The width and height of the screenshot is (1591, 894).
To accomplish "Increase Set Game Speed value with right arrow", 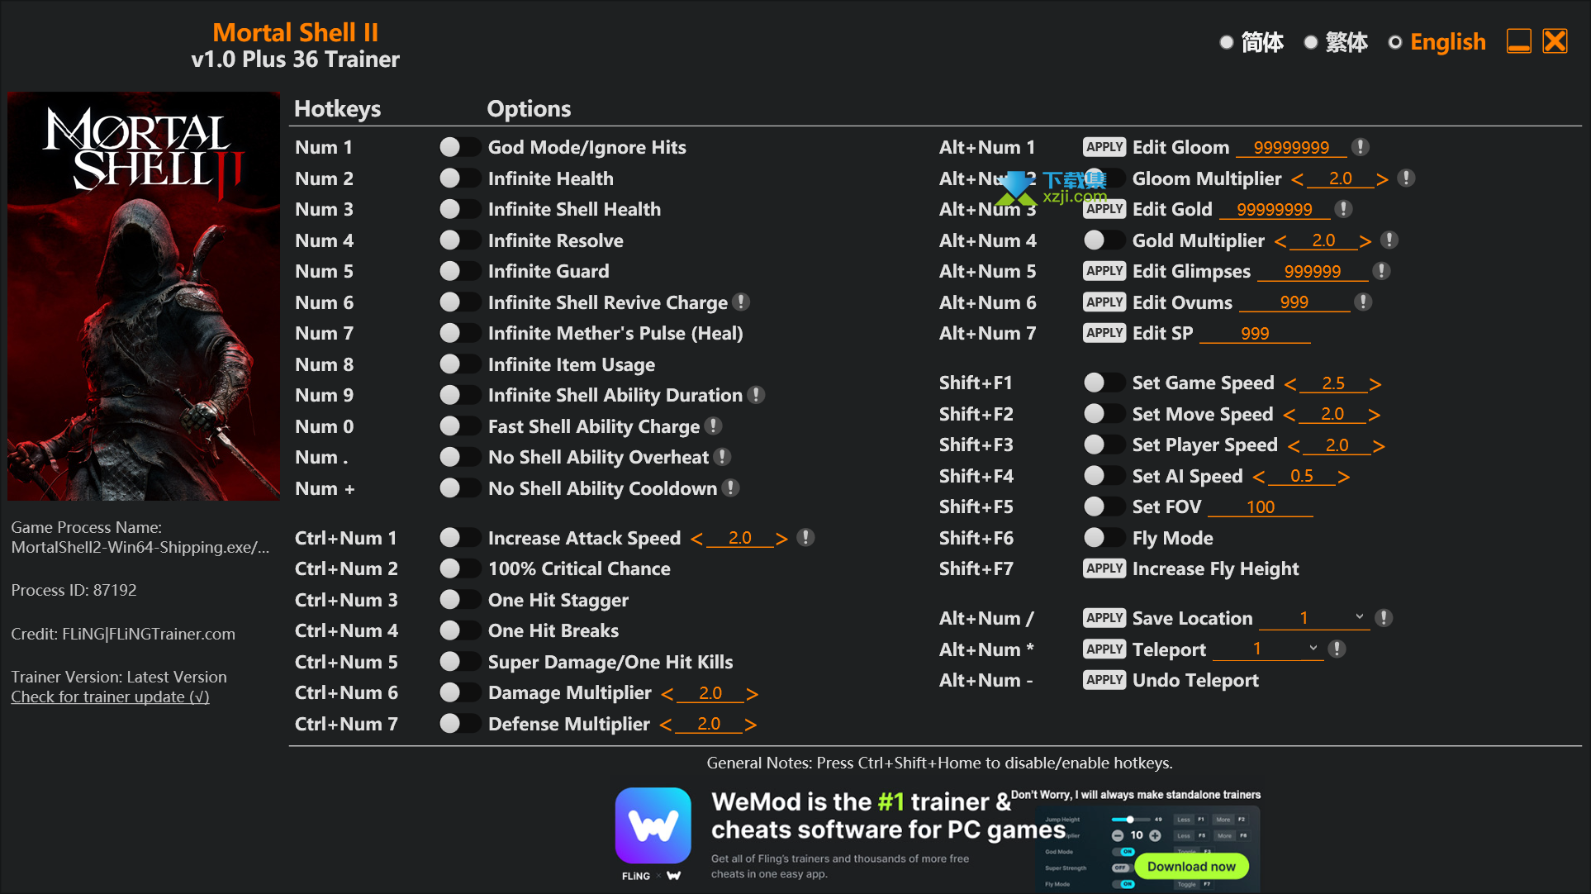I will point(1375,384).
